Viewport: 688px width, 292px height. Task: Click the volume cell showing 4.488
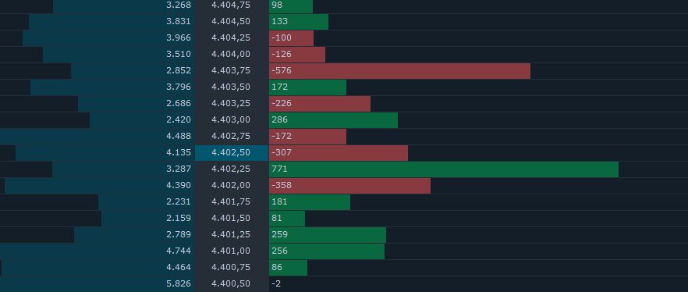click(x=97, y=137)
